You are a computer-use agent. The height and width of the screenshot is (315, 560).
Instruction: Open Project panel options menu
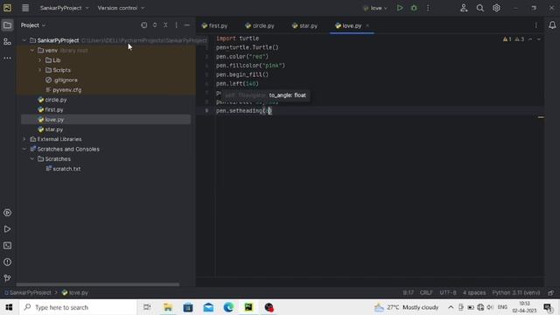click(x=176, y=25)
